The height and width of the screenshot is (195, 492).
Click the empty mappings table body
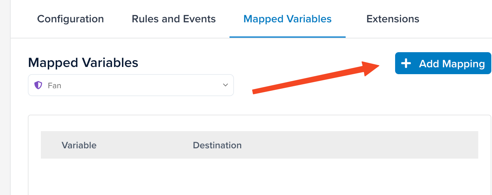click(x=259, y=176)
